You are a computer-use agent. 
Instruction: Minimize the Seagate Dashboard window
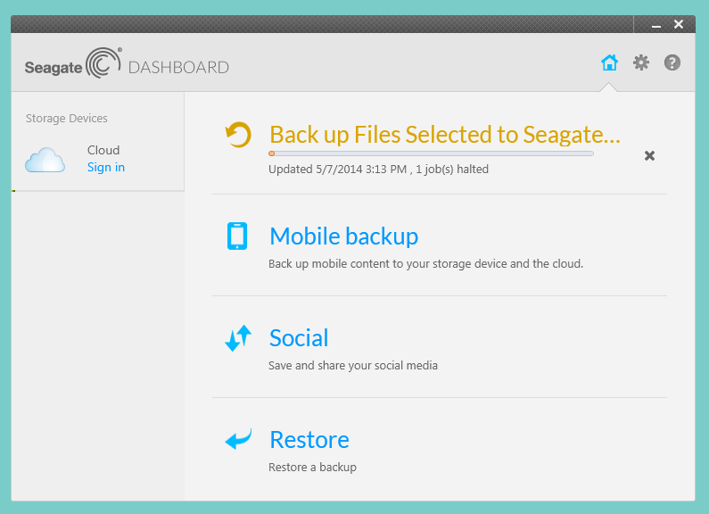point(656,25)
